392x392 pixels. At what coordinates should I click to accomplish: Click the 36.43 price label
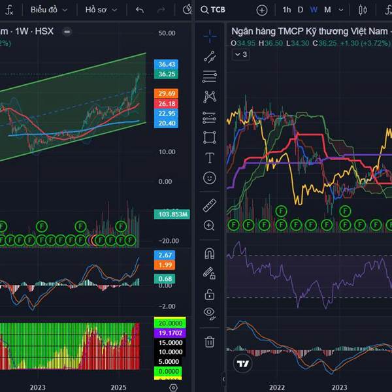point(166,64)
